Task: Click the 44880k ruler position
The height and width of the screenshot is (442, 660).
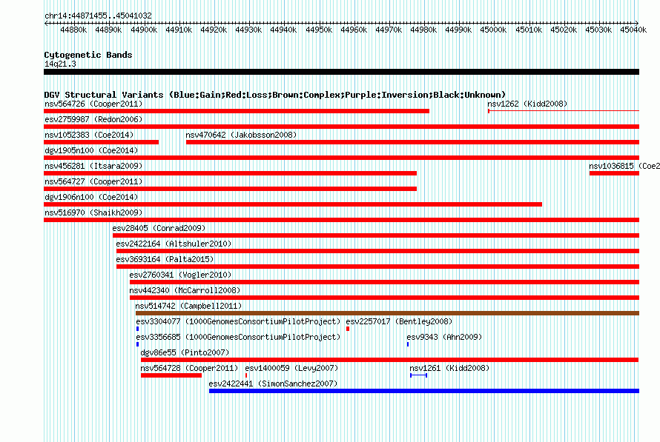Action: [73, 30]
